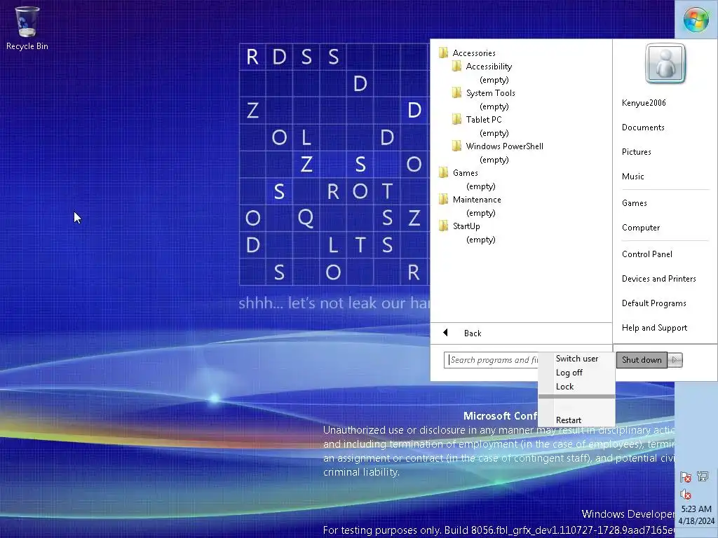This screenshot has height=538, width=718.
Task: Click the System Tools folder icon
Action: (456, 92)
